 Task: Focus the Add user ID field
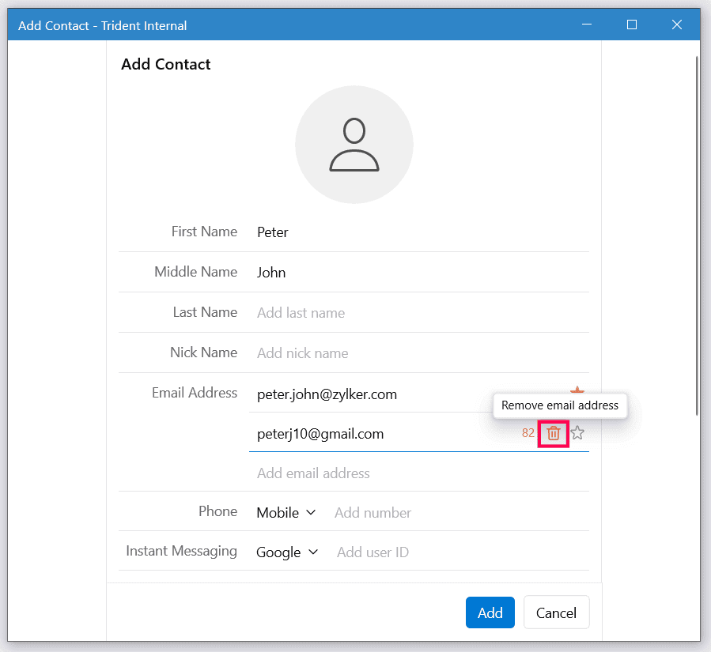click(462, 552)
